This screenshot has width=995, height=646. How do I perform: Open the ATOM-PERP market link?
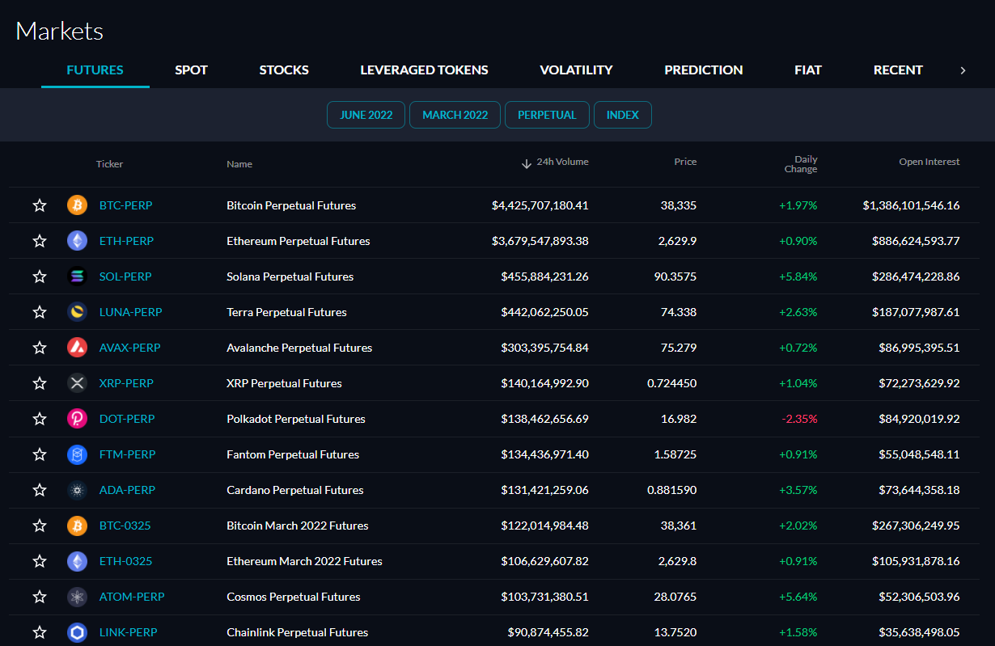tap(132, 597)
